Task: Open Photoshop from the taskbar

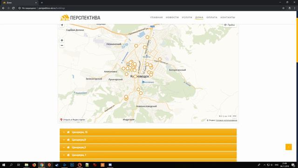Action: 72,165
